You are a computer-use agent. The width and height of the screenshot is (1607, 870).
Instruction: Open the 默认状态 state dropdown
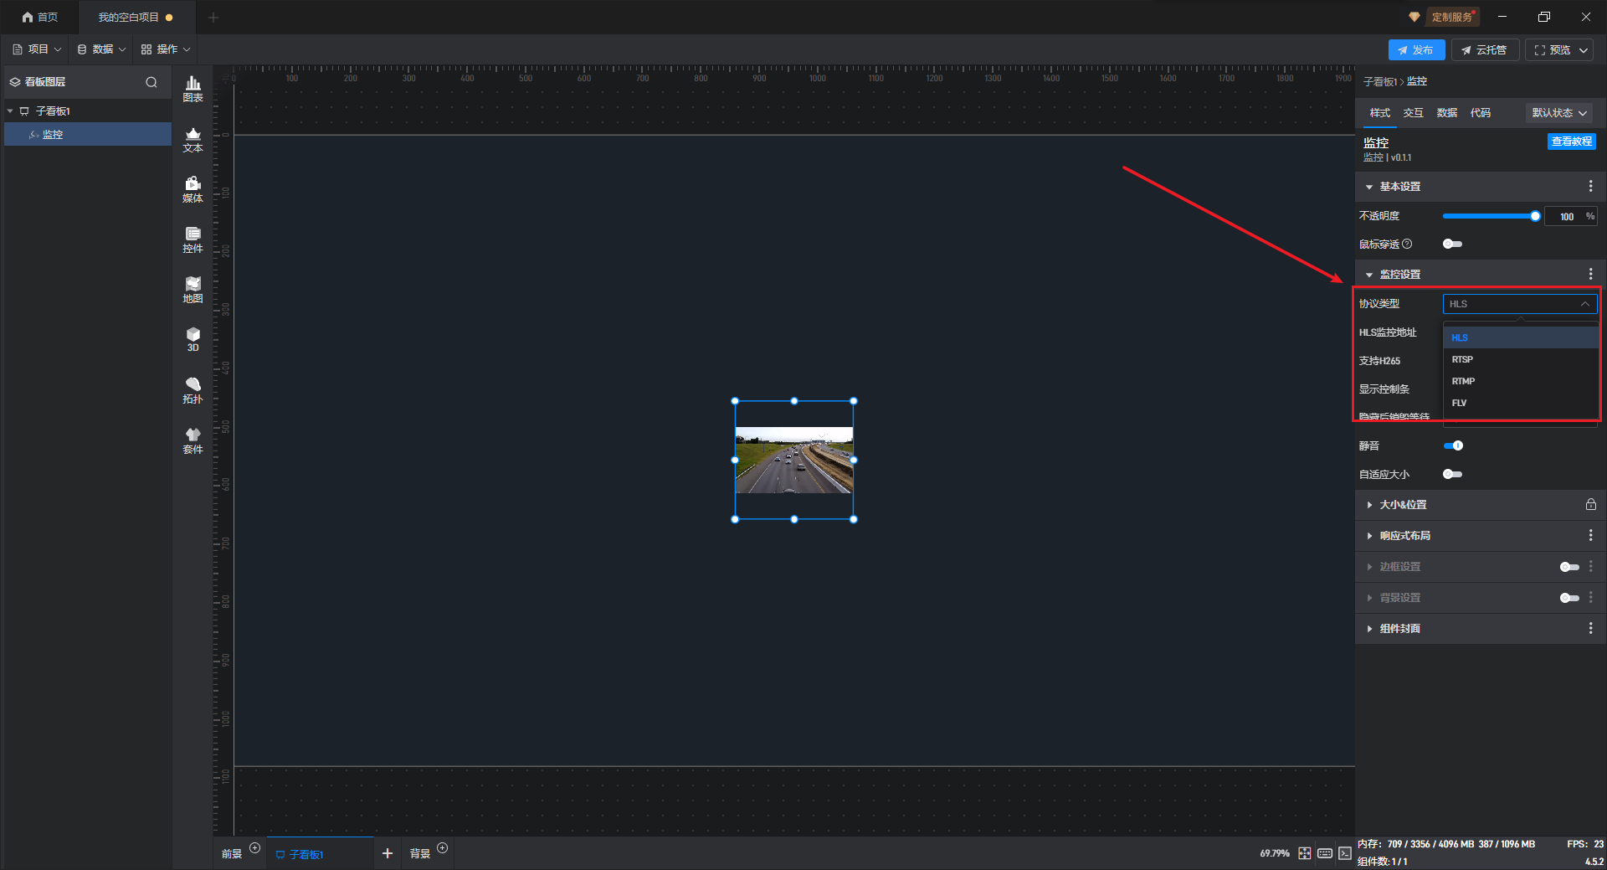click(1558, 113)
